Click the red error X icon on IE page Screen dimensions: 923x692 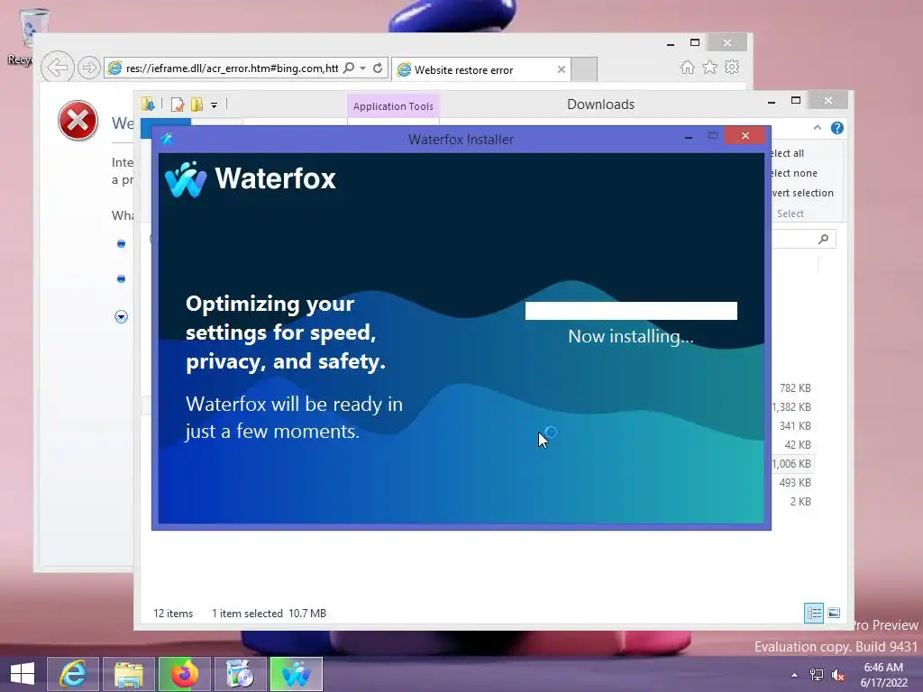(78, 121)
